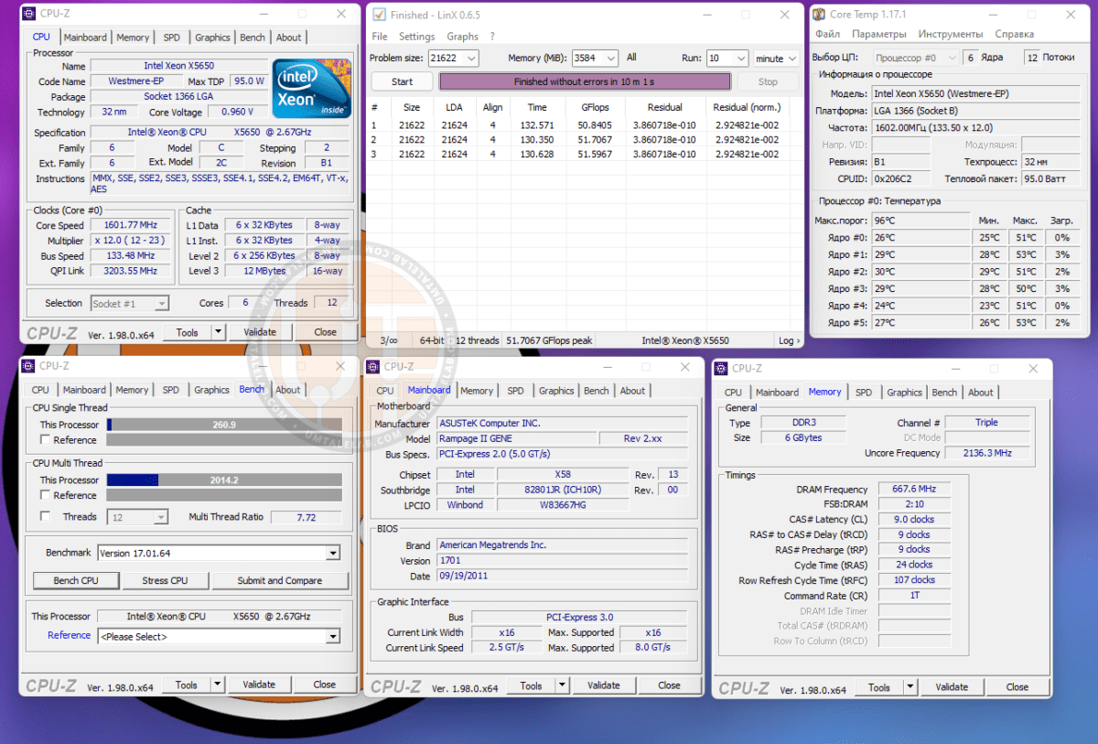Click the LinX title bar checkmark icon
1098x744 pixels.
[379, 15]
